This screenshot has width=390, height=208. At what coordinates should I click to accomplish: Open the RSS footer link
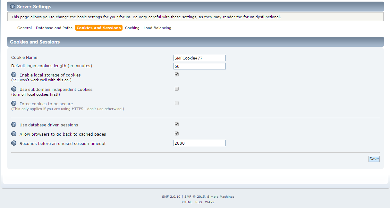[x=199, y=202]
